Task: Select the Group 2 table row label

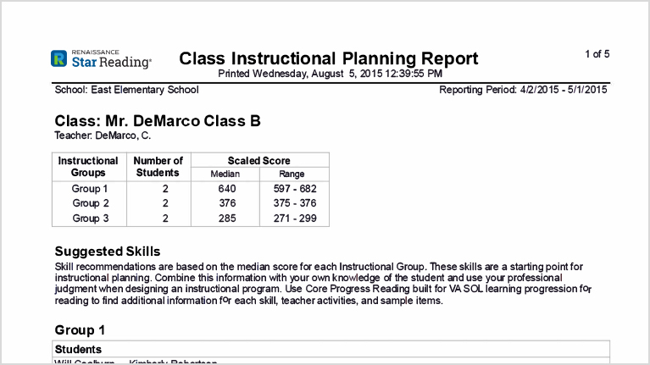Action: (90, 203)
